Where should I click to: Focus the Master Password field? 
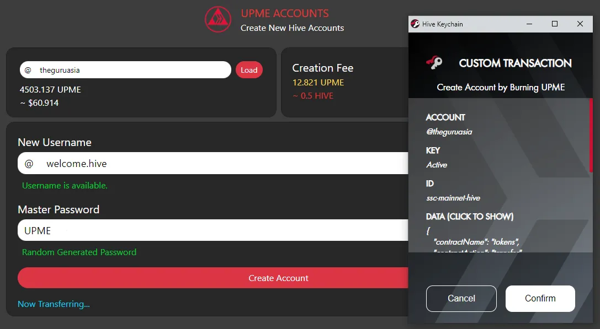(213, 230)
